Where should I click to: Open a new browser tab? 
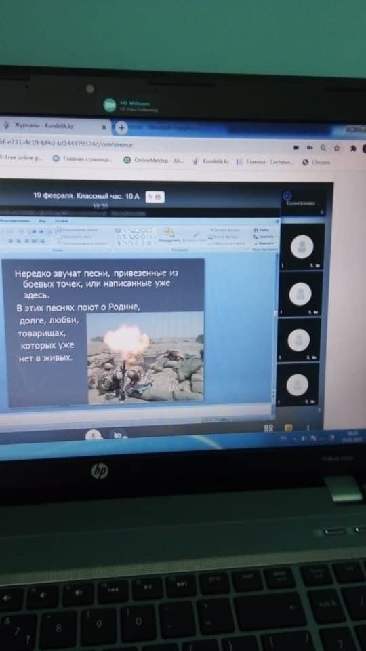(x=121, y=128)
